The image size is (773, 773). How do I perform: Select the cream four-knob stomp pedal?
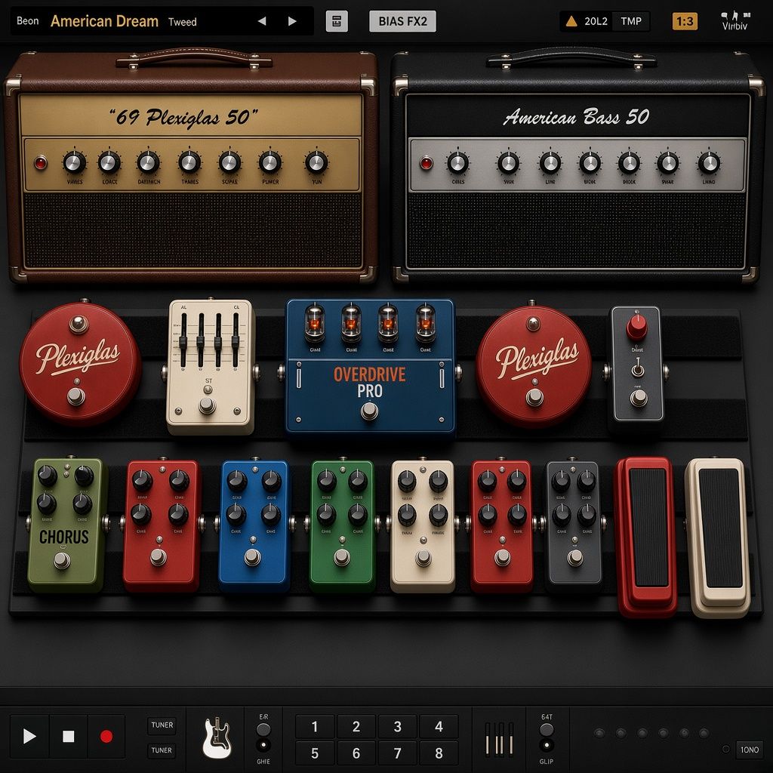pyautogui.click(x=423, y=525)
